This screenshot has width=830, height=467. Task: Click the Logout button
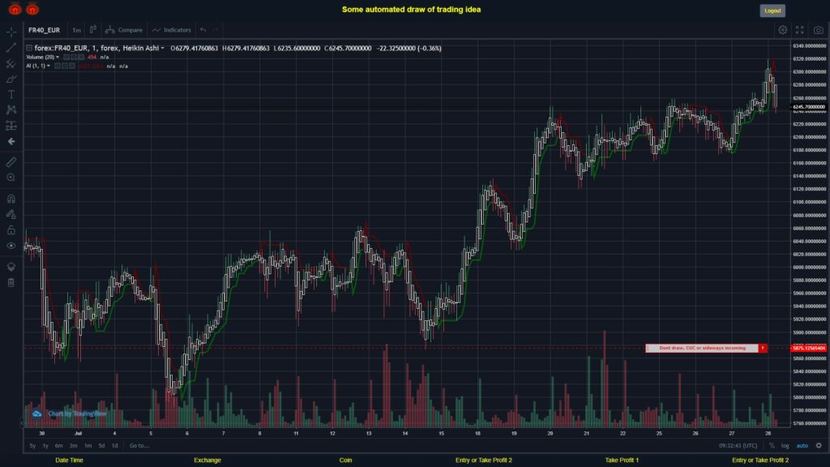pos(772,11)
